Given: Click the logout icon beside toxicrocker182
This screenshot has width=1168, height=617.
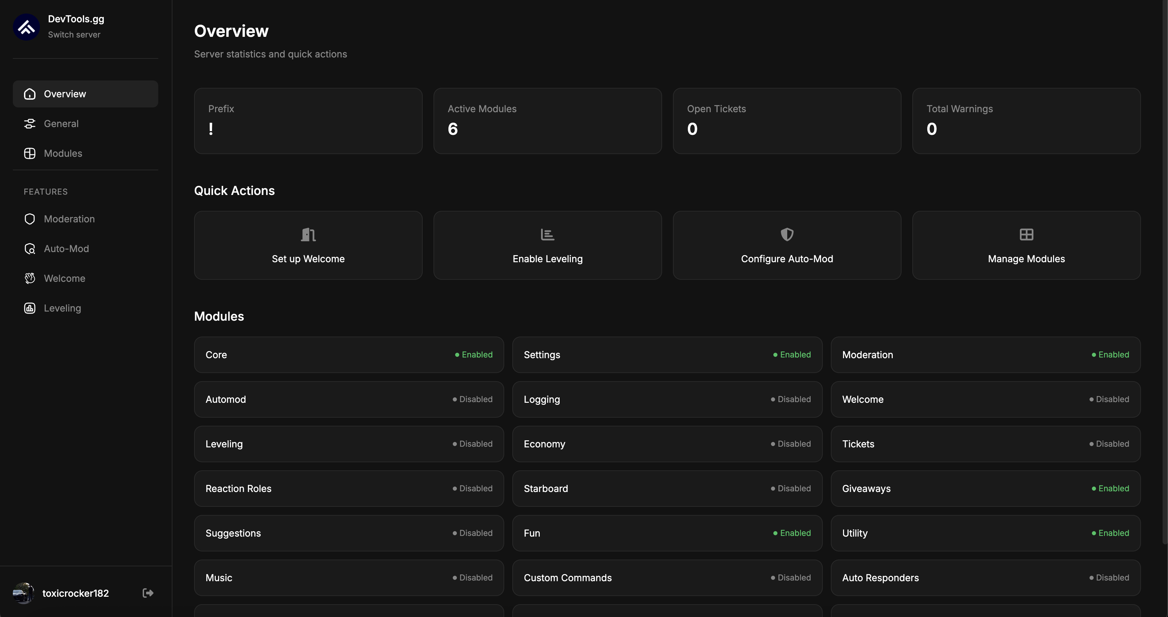Looking at the screenshot, I should point(148,593).
